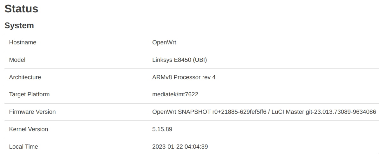Click the E8450 model number text
379x154 pixels.
[x=183, y=60]
